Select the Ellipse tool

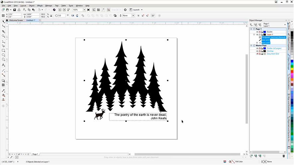(3, 55)
